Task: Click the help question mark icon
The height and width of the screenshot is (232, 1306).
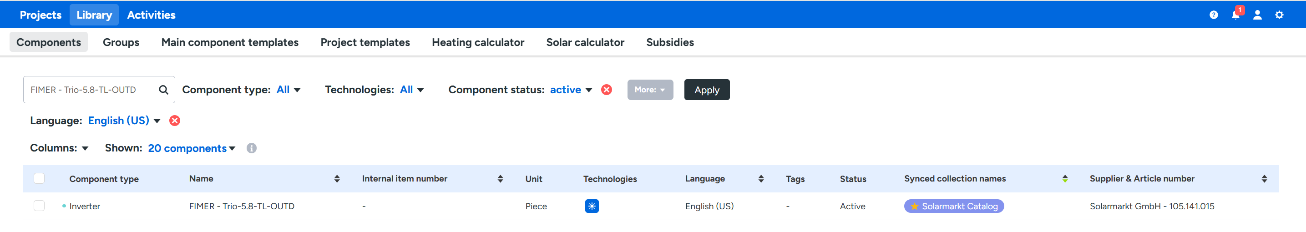Action: [x=1213, y=15]
